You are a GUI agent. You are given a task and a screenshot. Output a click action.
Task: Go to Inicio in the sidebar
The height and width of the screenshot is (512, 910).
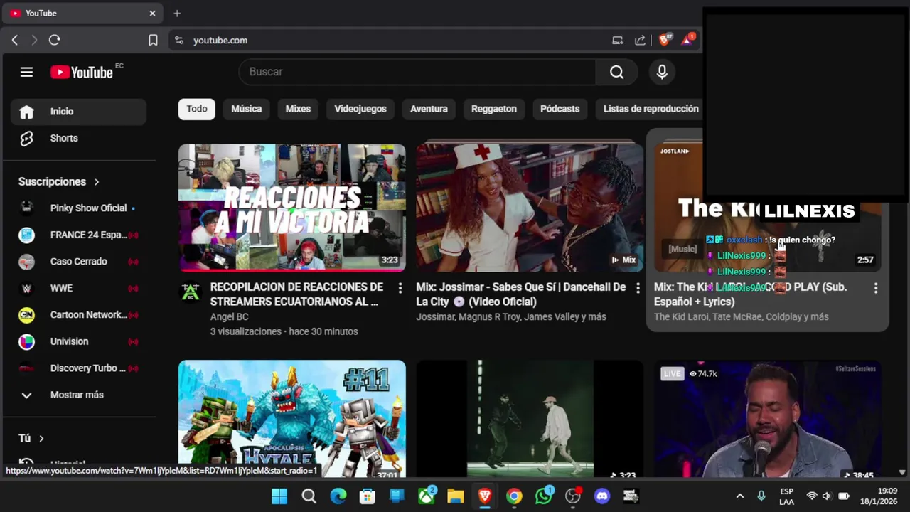78,112
